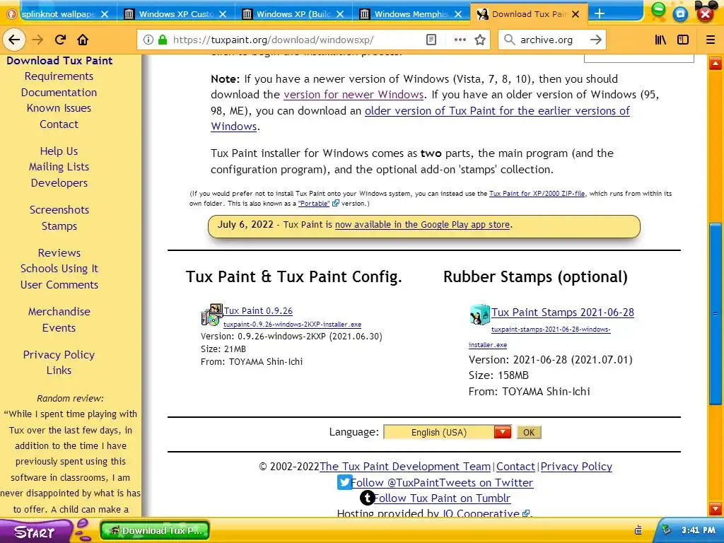Viewport: 724px width, 543px height.
Task: Click the Tux Paint installer icon
Action: [211, 315]
